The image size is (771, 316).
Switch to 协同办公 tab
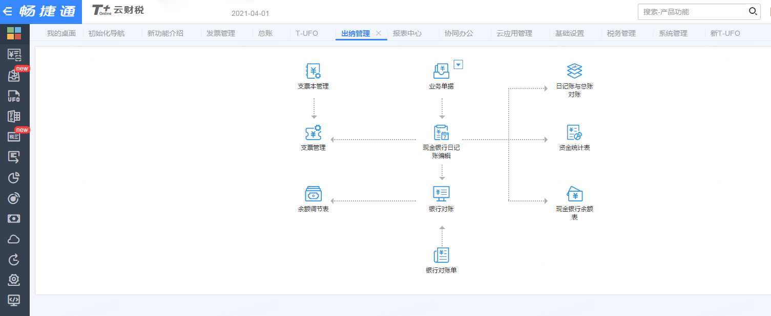[x=459, y=33]
